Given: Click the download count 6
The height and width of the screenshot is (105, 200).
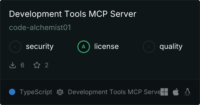Looking at the screenshot, I should tap(22, 65).
